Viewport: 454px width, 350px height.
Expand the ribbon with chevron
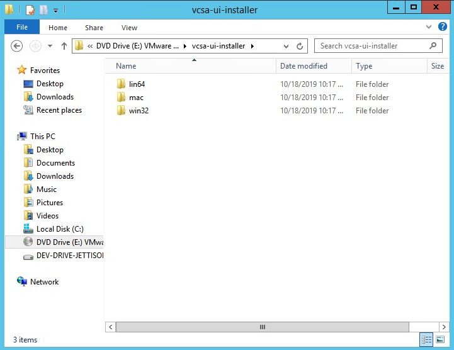429,27
